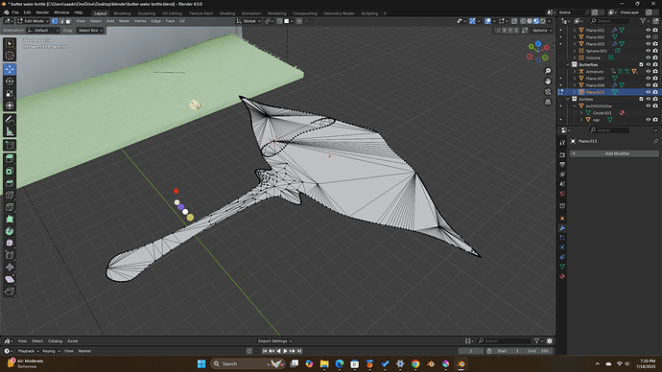Viewport: 662px width, 372px height.
Task: Select the Bevel tool
Action: [10, 183]
